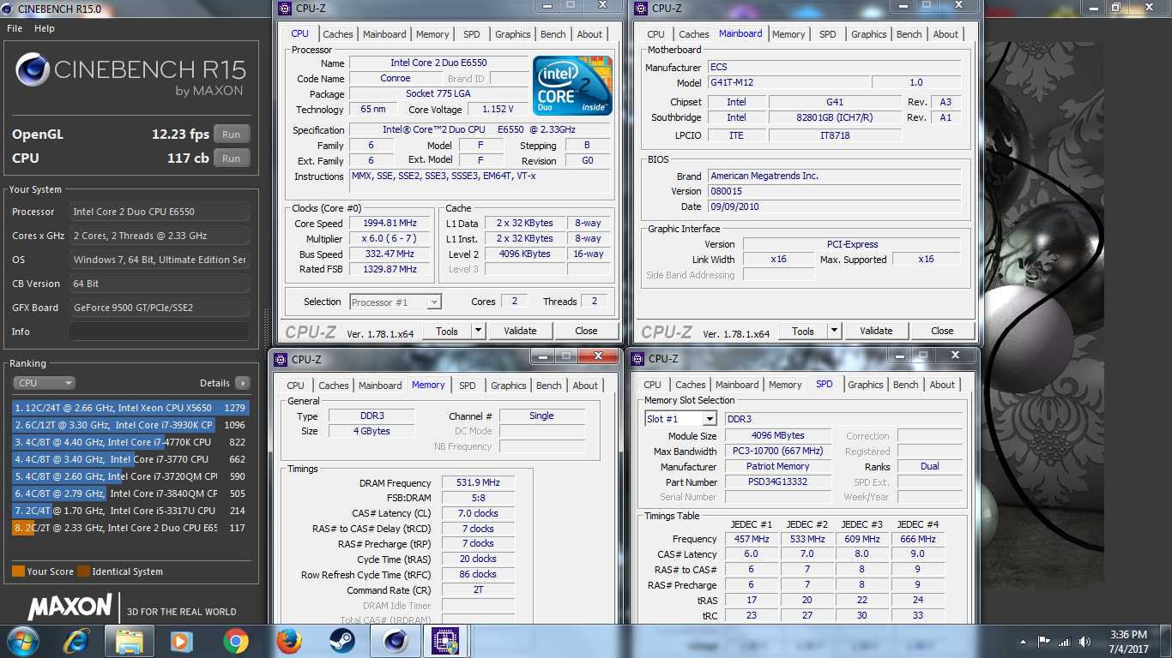1172x658 pixels.
Task: Select ranking row Core i7-4770K
Action: 130,442
